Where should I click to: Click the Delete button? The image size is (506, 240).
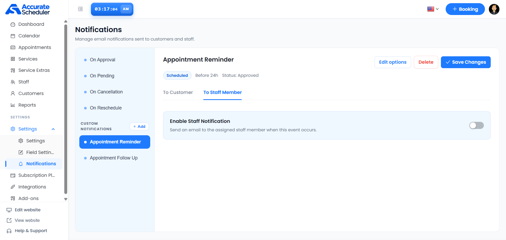[426, 62]
